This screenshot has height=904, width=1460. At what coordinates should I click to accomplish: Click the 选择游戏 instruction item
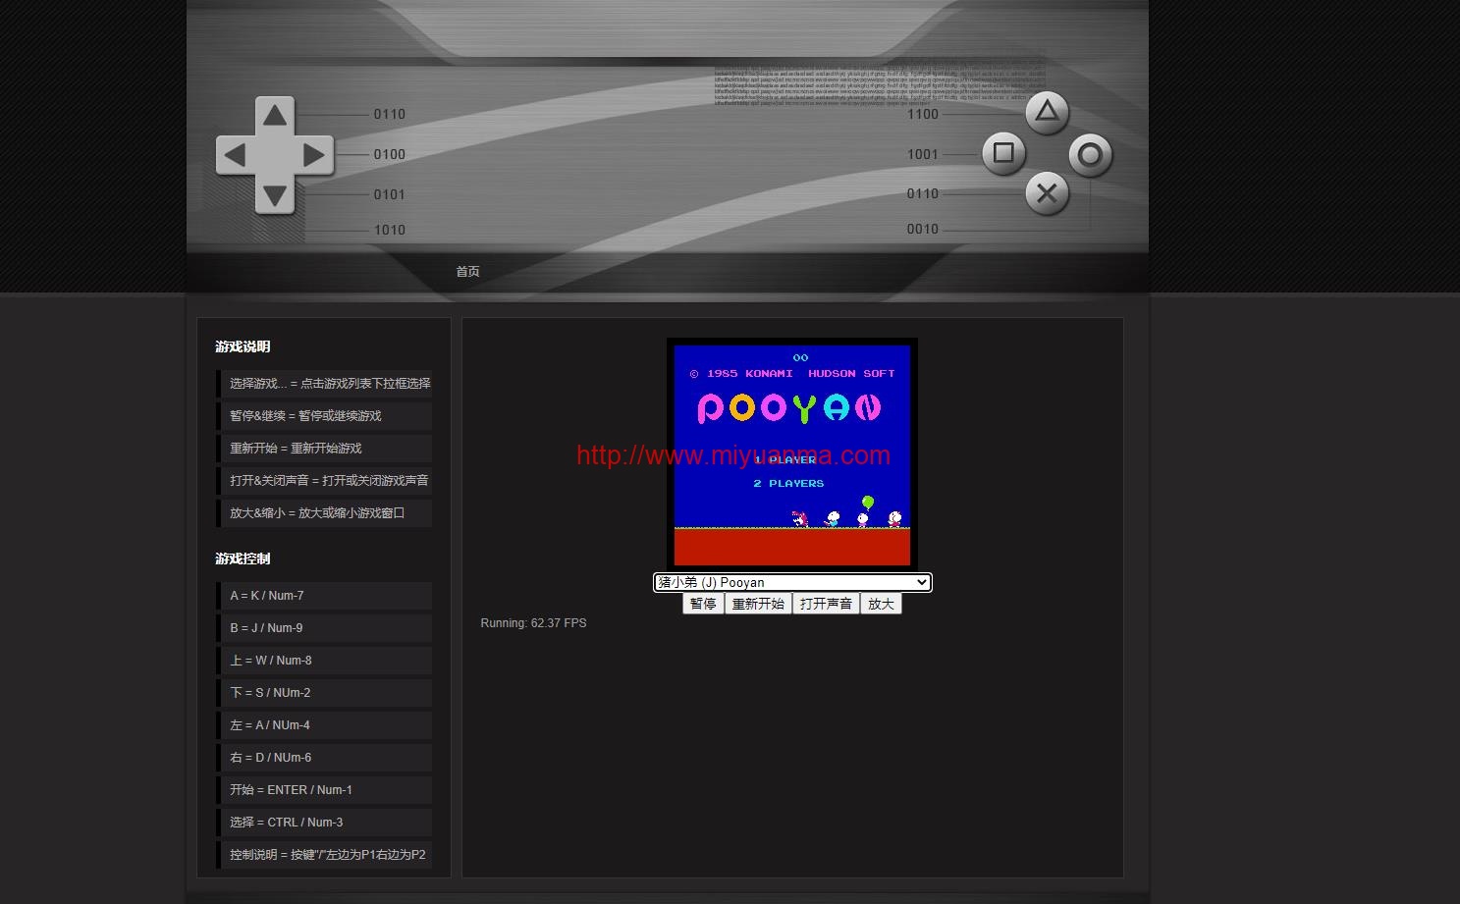point(325,383)
